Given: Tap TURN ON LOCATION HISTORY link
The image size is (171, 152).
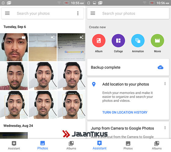Looking at the screenshot, I should (x=125, y=112).
